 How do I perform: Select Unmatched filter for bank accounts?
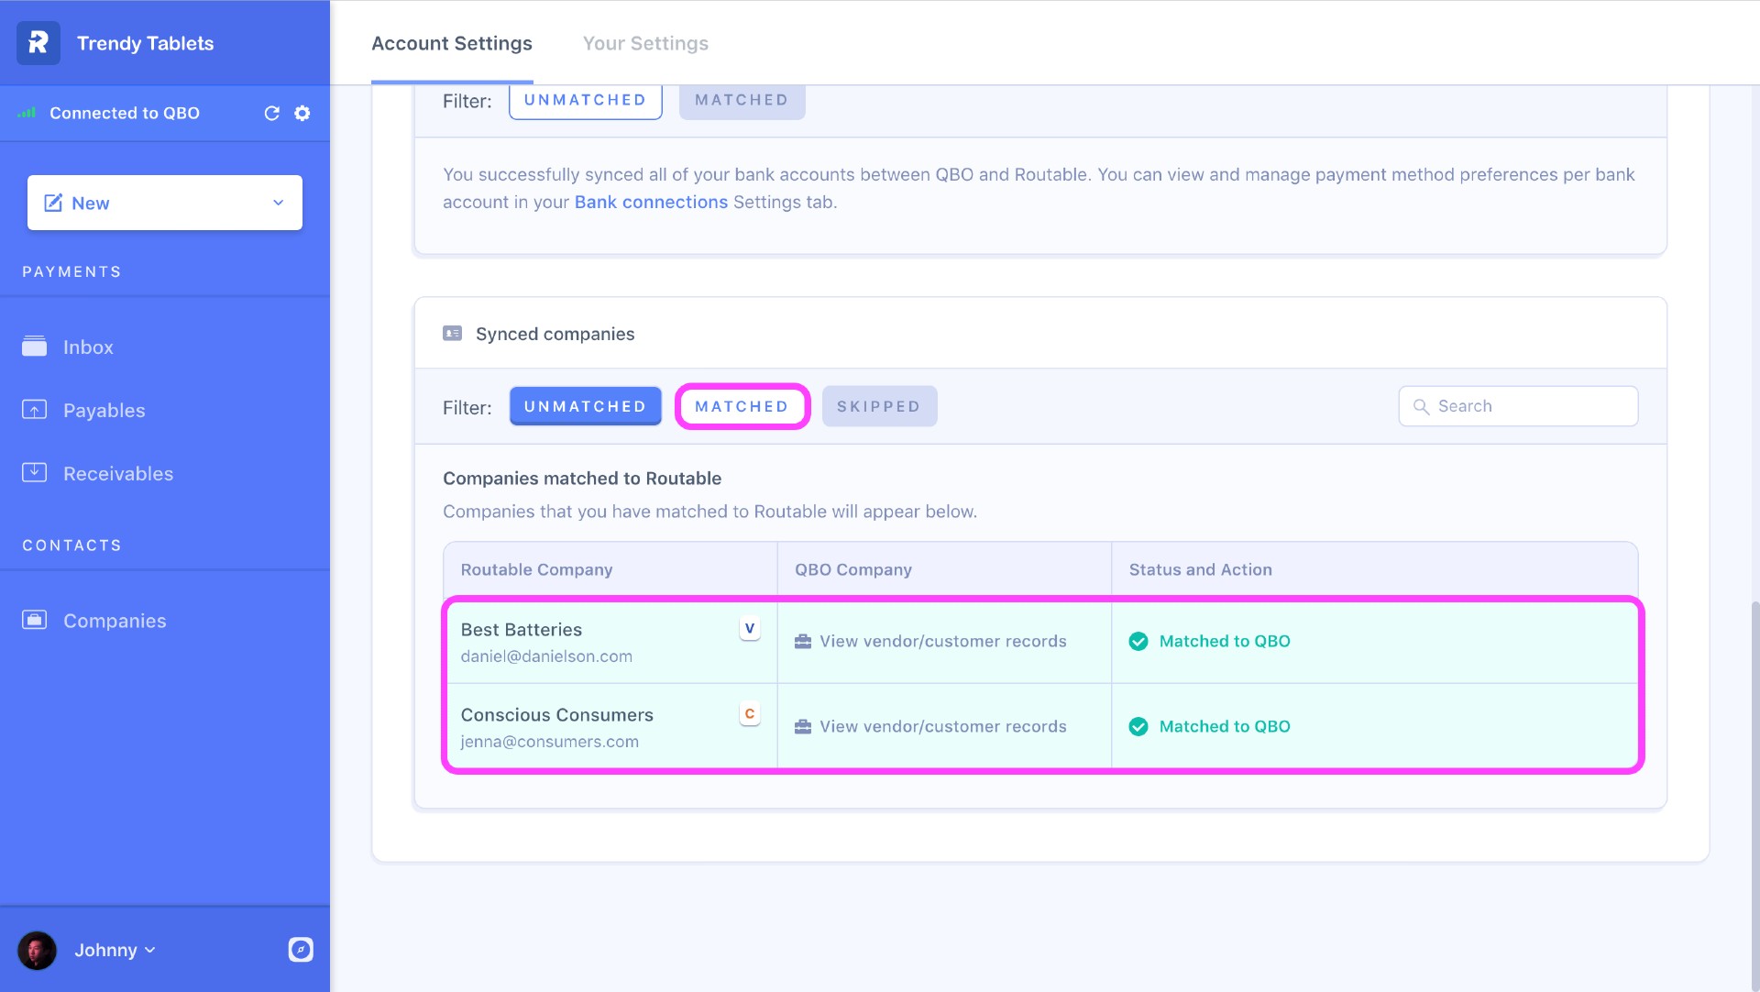[585, 100]
